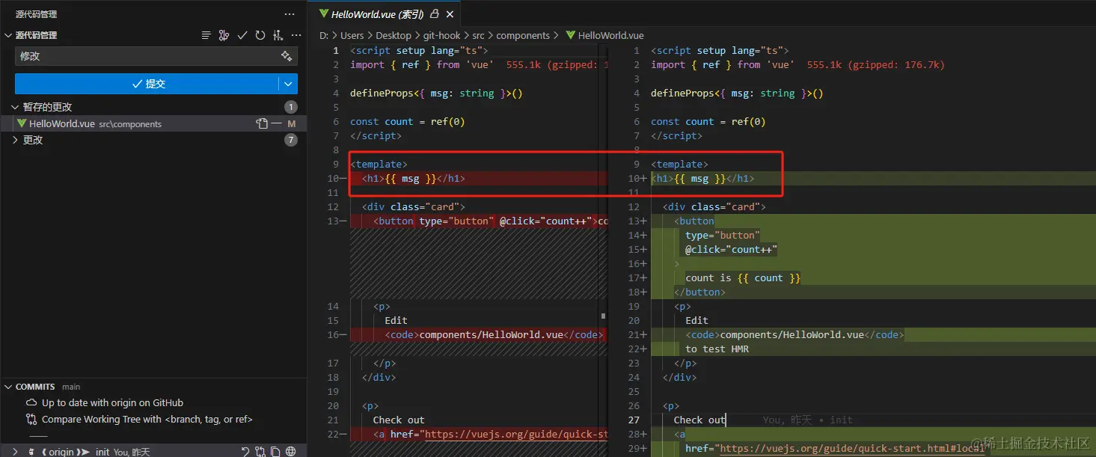Viewport: 1096px width, 457px height.
Task: Click the staged changes count badge 1
Action: (x=291, y=107)
